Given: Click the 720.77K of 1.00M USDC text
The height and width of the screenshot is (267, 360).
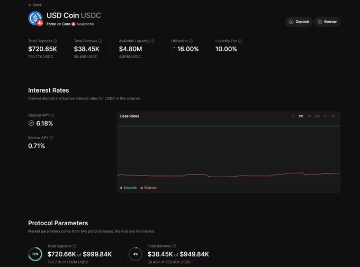Looking at the screenshot, I should coord(68,262).
